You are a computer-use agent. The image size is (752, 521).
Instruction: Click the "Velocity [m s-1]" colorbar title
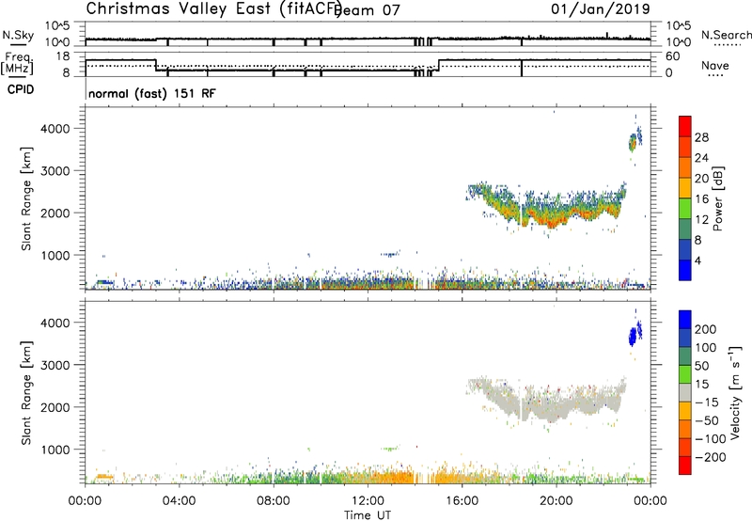pos(734,393)
